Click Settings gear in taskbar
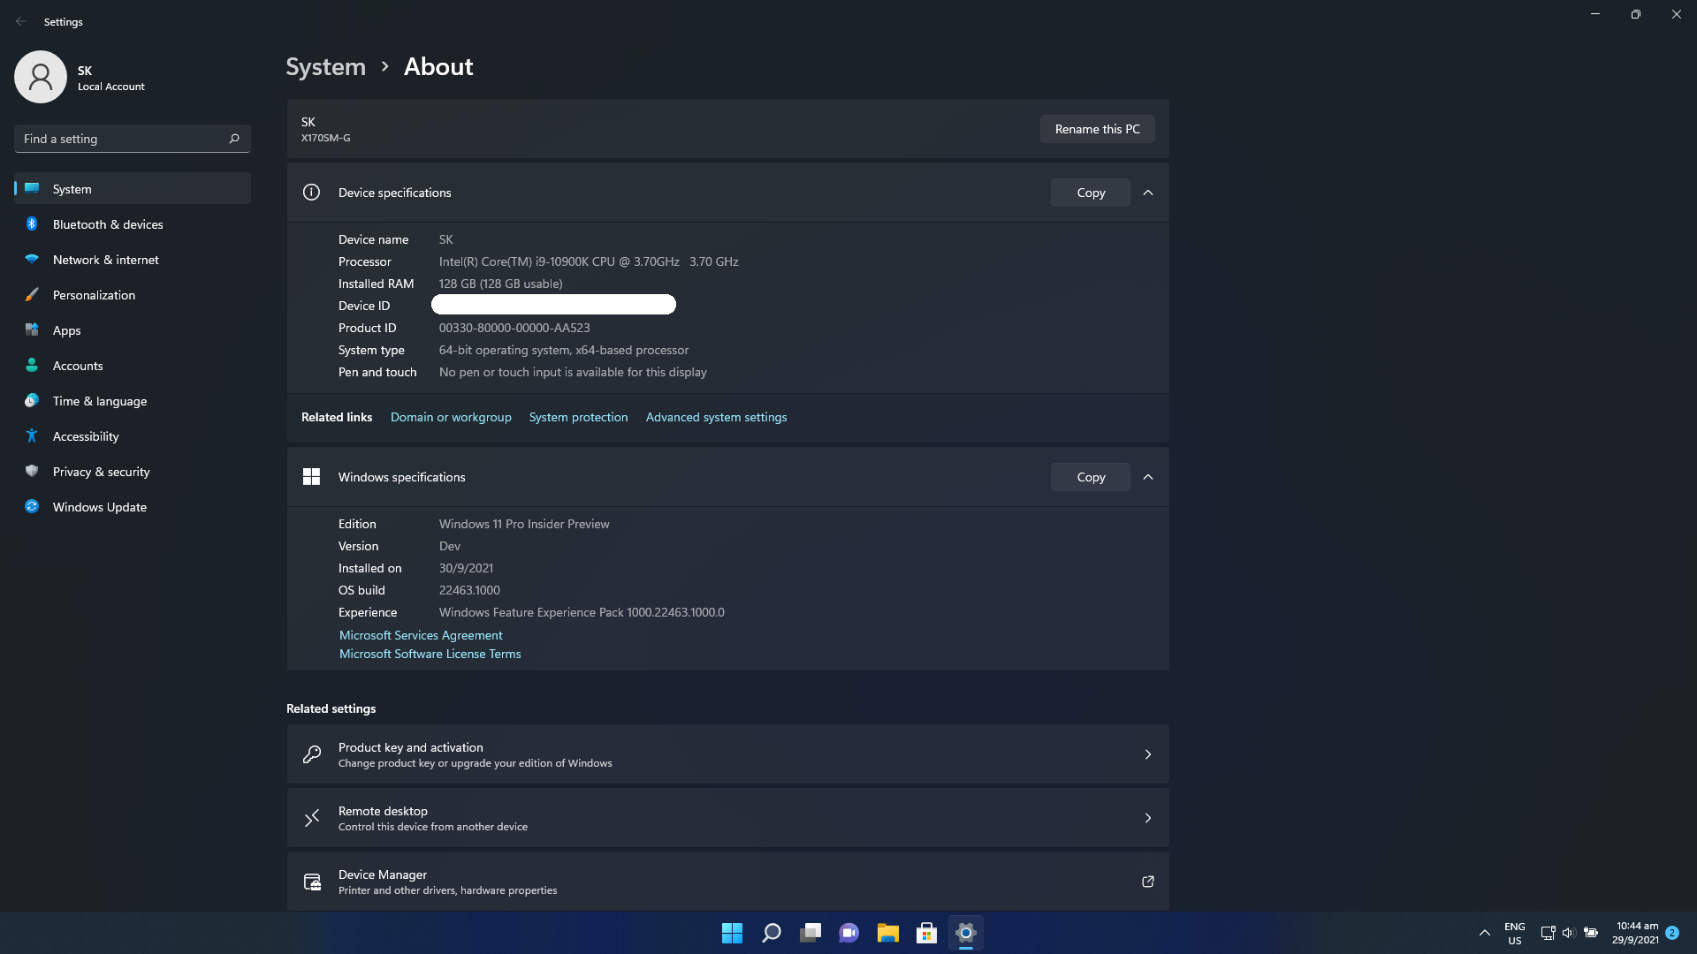This screenshot has height=954, width=1697. pos(965,933)
